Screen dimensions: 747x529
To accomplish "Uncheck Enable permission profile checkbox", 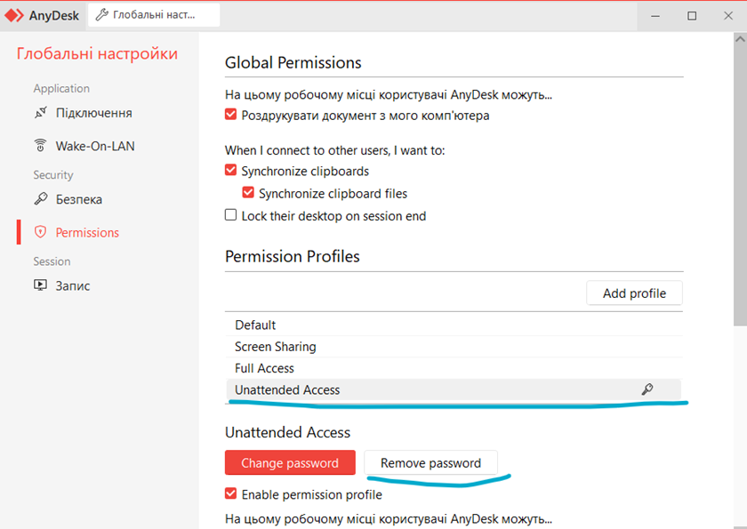I will (x=231, y=494).
